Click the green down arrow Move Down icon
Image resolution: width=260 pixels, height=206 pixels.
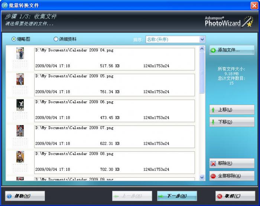click(213, 122)
